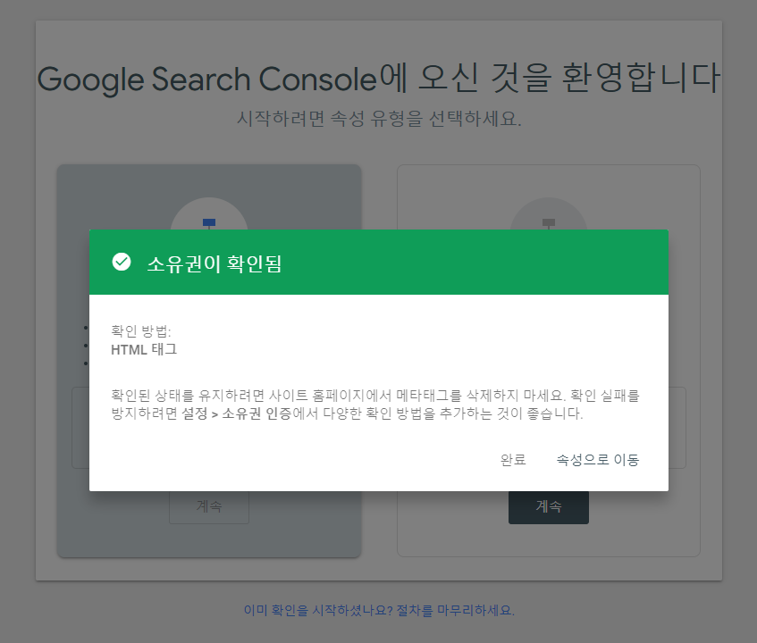Click 계속 button under left domain card
This screenshot has height=643, width=757.
(209, 506)
